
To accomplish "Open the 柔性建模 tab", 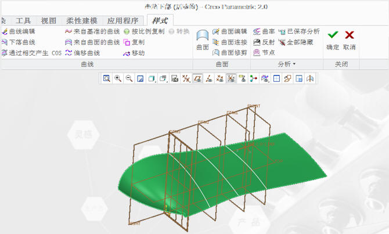I will (x=82, y=20).
